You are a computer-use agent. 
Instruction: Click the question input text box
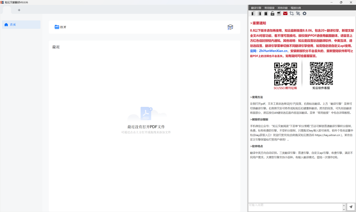tap(295, 207)
